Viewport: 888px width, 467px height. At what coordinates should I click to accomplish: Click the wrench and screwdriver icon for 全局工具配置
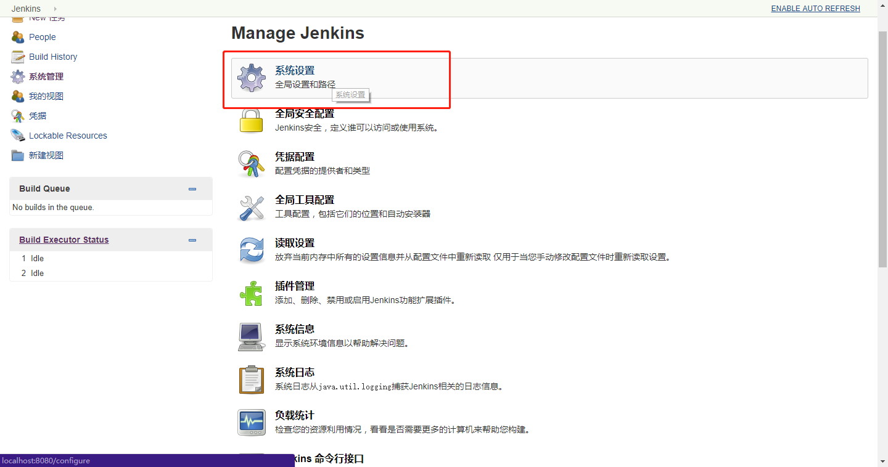(x=252, y=207)
